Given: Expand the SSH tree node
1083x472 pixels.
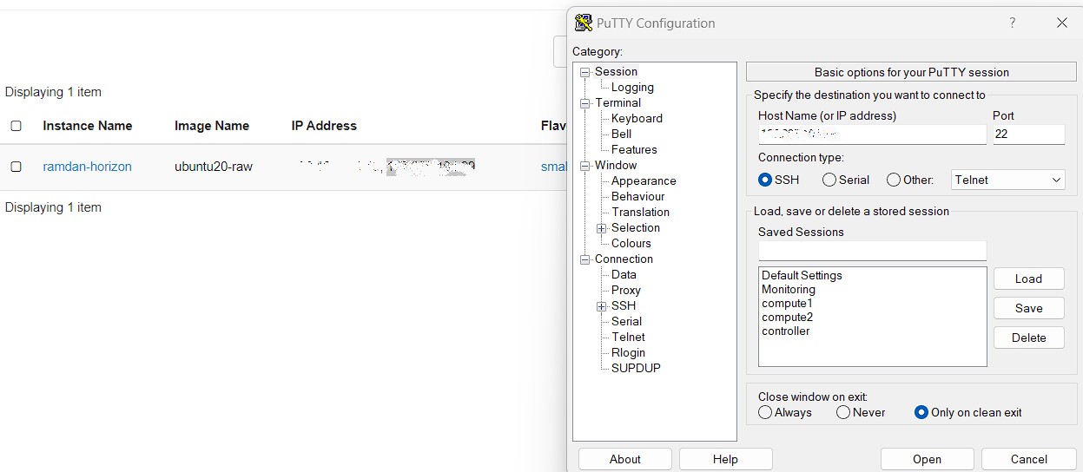Looking at the screenshot, I should click(x=601, y=306).
